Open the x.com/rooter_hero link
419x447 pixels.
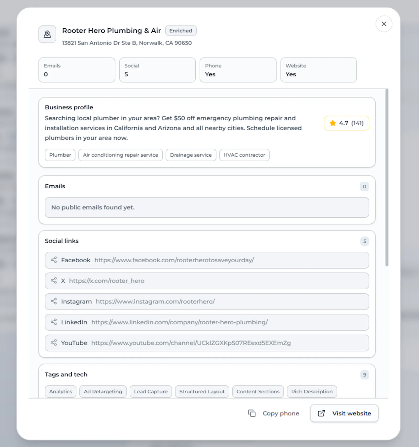tap(107, 281)
